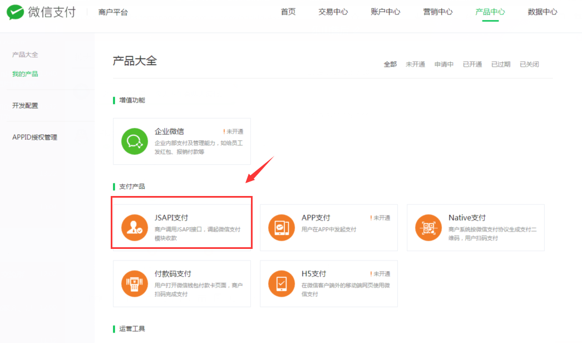Open the 交易中心 navigation tab
This screenshot has width=582, height=343.
point(333,12)
